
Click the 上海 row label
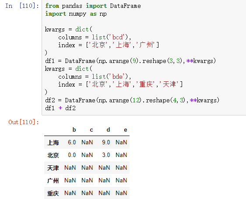coord(53,143)
